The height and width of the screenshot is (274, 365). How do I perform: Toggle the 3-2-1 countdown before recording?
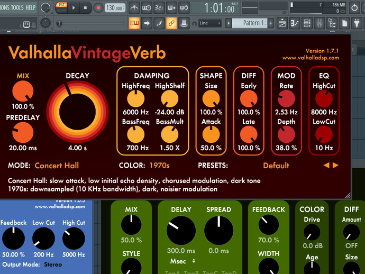(x=159, y=8)
